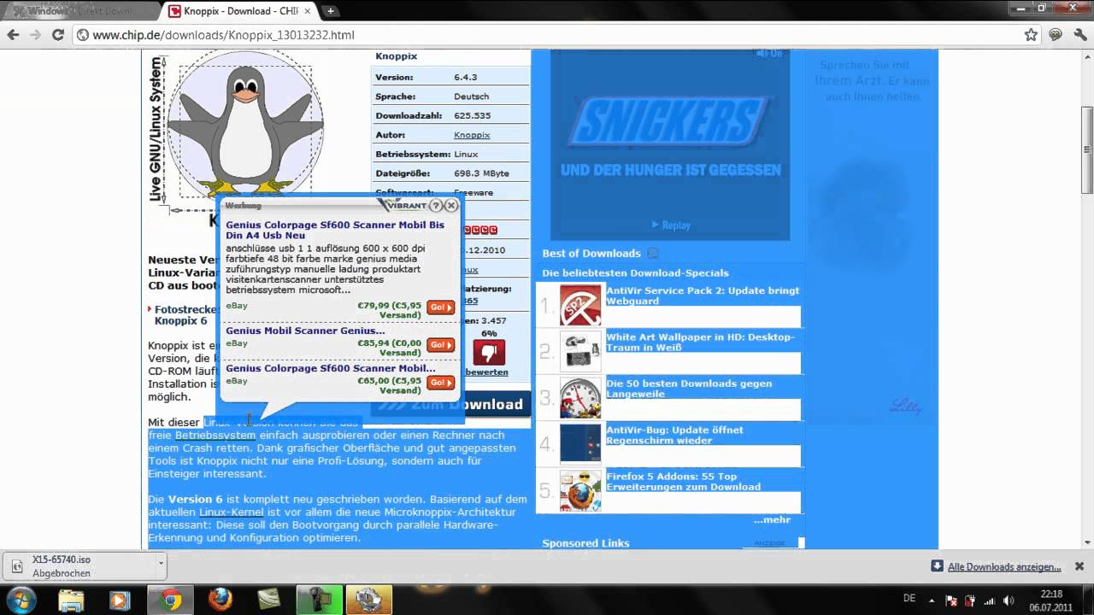Switch to the first Windows tab
1094x615 pixels.
click(81, 11)
